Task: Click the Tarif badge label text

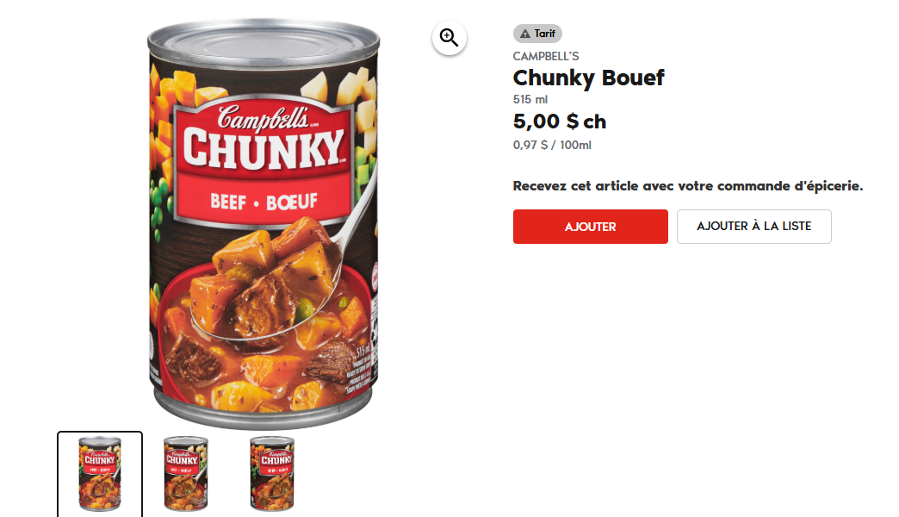Action: (545, 34)
